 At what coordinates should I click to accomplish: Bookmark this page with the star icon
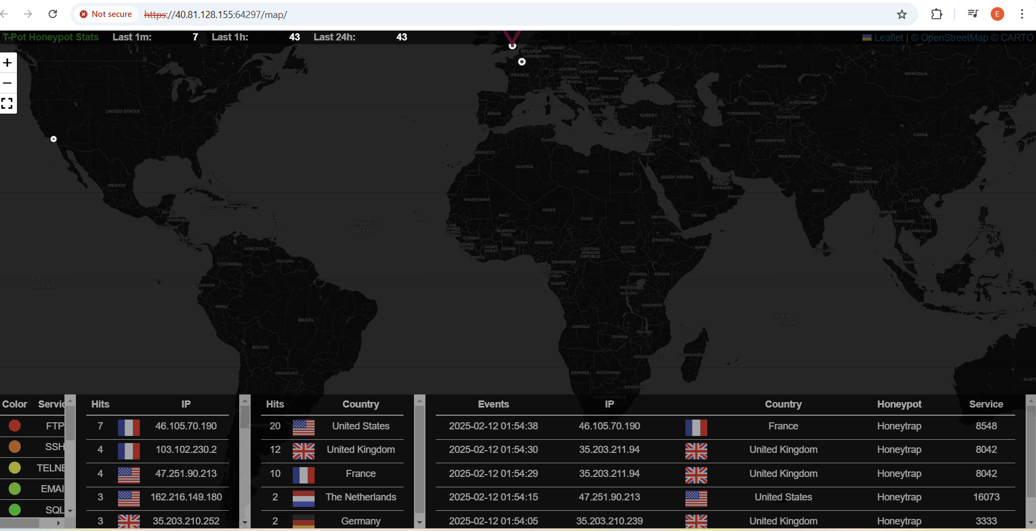pos(902,14)
